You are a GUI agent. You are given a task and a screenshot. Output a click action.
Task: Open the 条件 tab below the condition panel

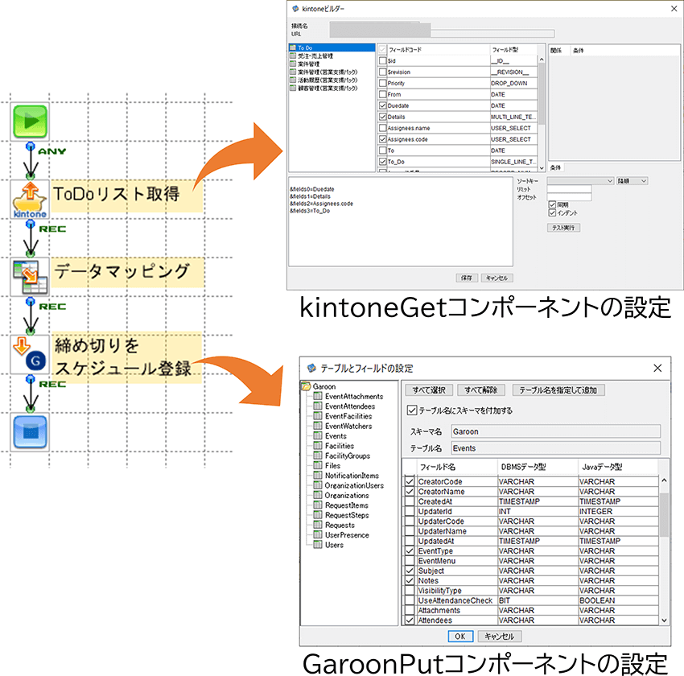[x=555, y=168]
